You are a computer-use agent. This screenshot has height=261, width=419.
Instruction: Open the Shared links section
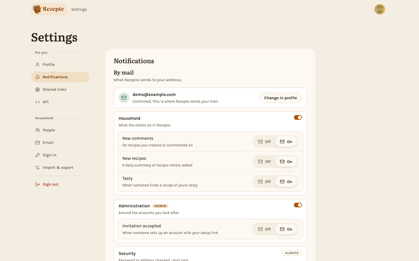(x=60, y=90)
